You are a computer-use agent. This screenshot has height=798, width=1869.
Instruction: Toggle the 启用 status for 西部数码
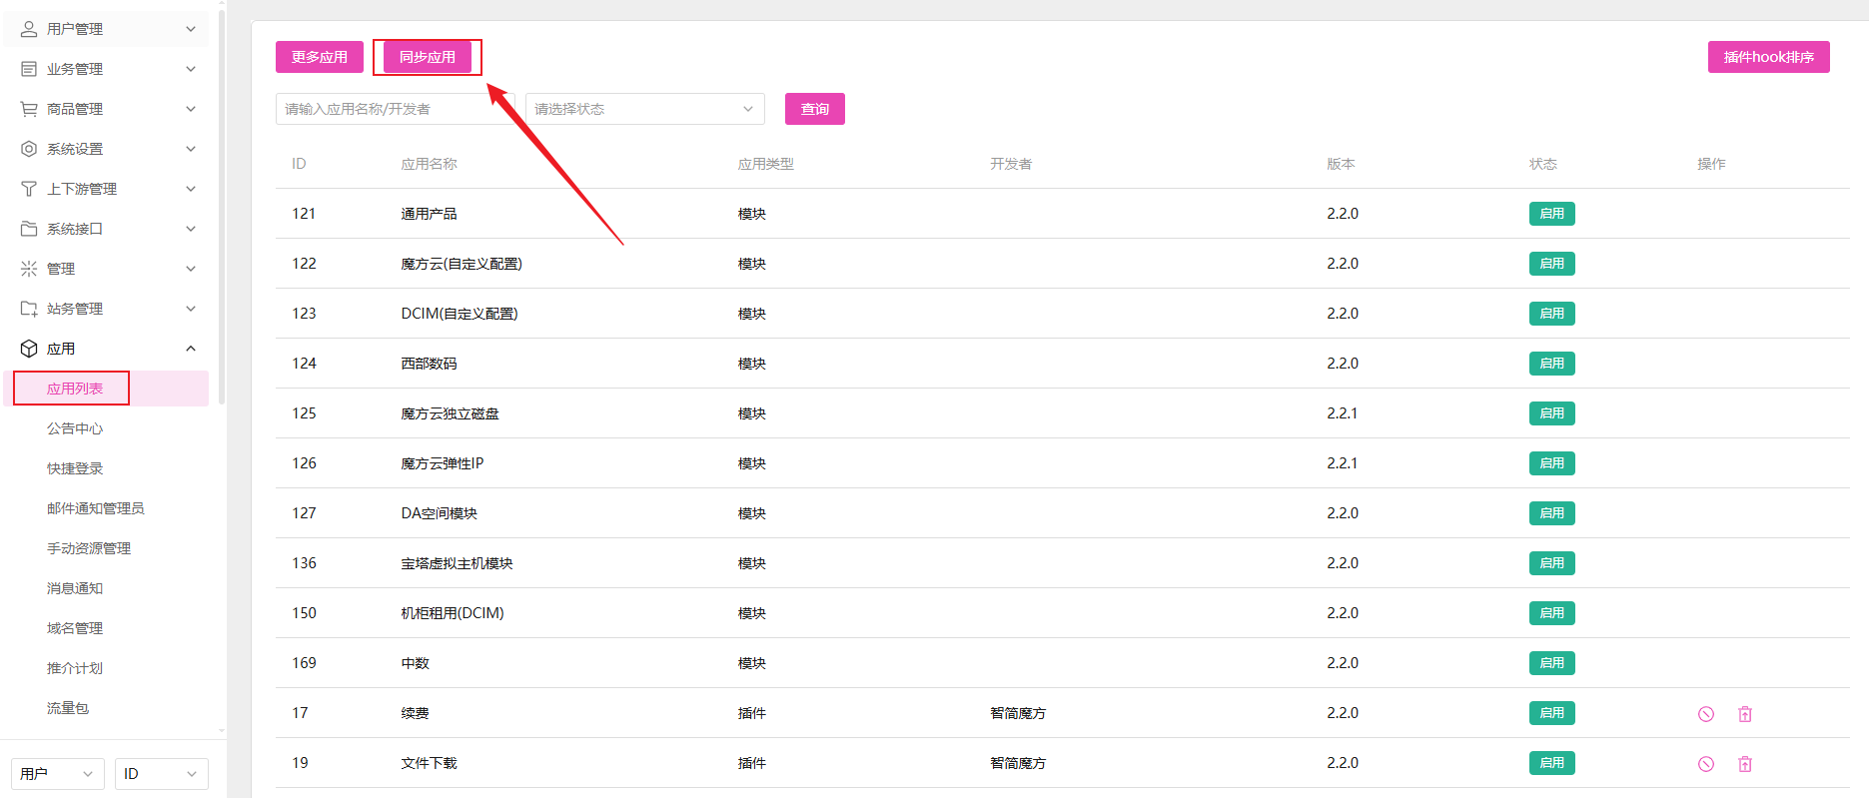1550,364
